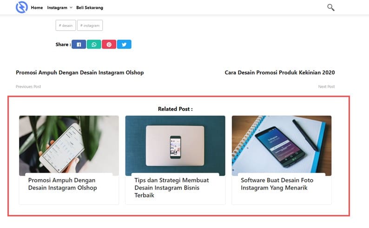369x228 pixels.
Task: Click the Next Post label
Action: [326, 86]
